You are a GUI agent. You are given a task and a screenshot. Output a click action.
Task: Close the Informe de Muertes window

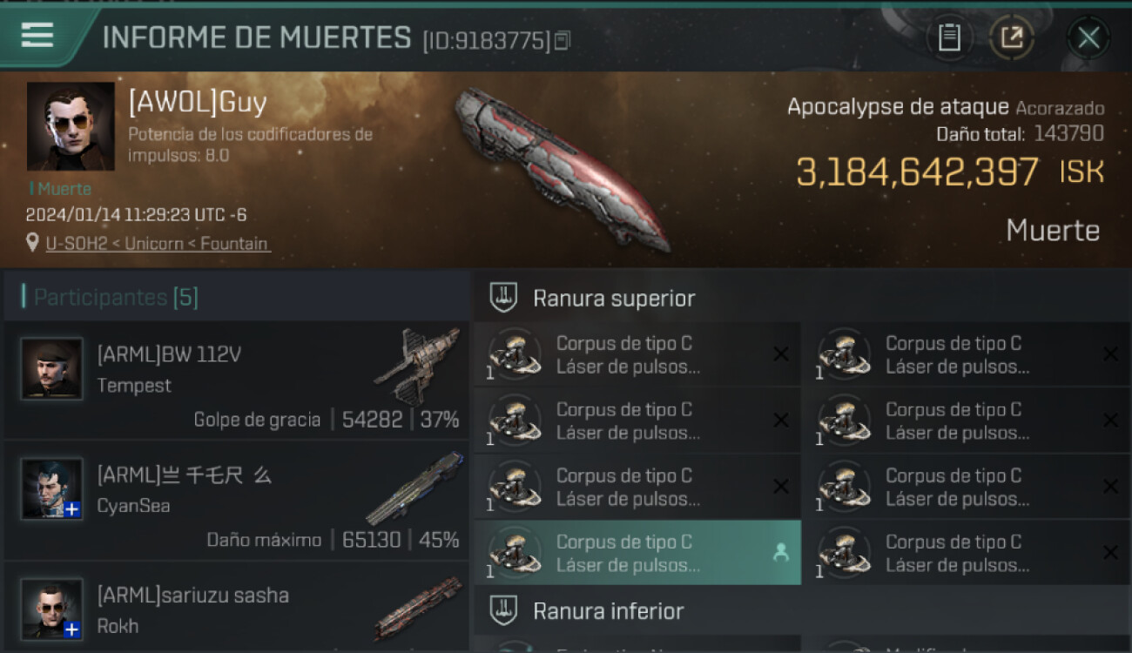pyautogui.click(x=1088, y=37)
